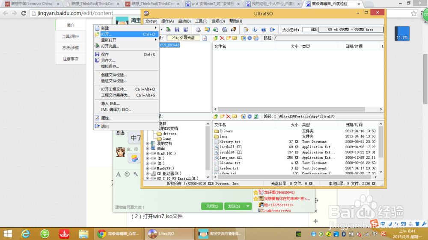Image resolution: width=428 pixels, height=240 pixels.
Task: Open the 启动(B) menu in UltraISO
Action: point(184,21)
